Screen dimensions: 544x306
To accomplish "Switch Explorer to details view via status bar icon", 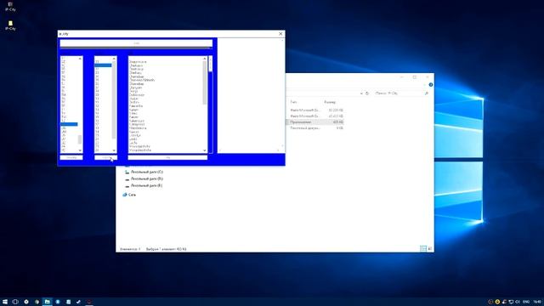I will [423, 248].
